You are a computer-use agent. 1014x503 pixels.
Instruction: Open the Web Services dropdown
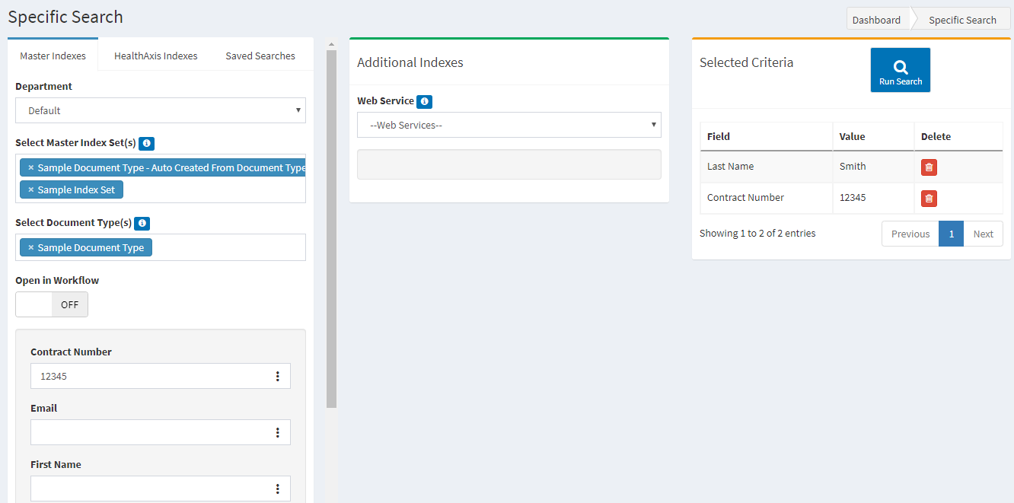(x=509, y=125)
